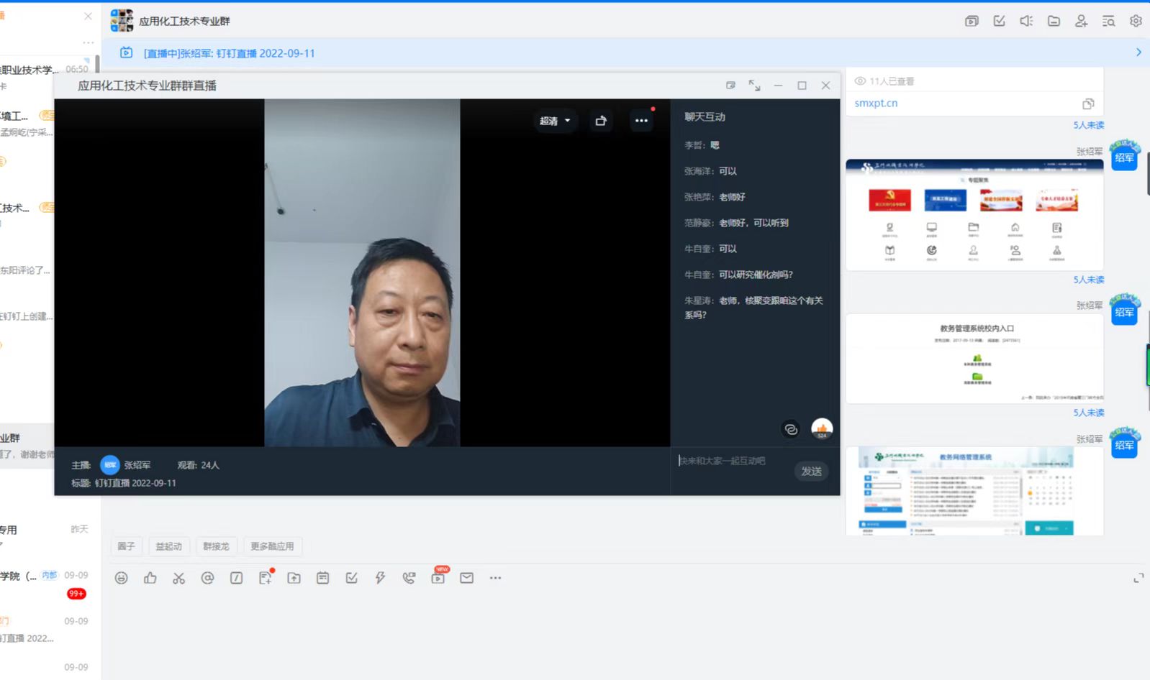Viewport: 1150px width, 680px height.
Task: Open the 超清 video quality dropdown
Action: [x=555, y=121]
